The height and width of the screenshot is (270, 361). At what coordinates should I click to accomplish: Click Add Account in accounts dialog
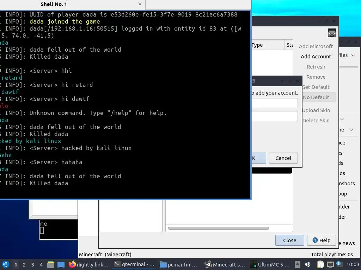(316, 57)
